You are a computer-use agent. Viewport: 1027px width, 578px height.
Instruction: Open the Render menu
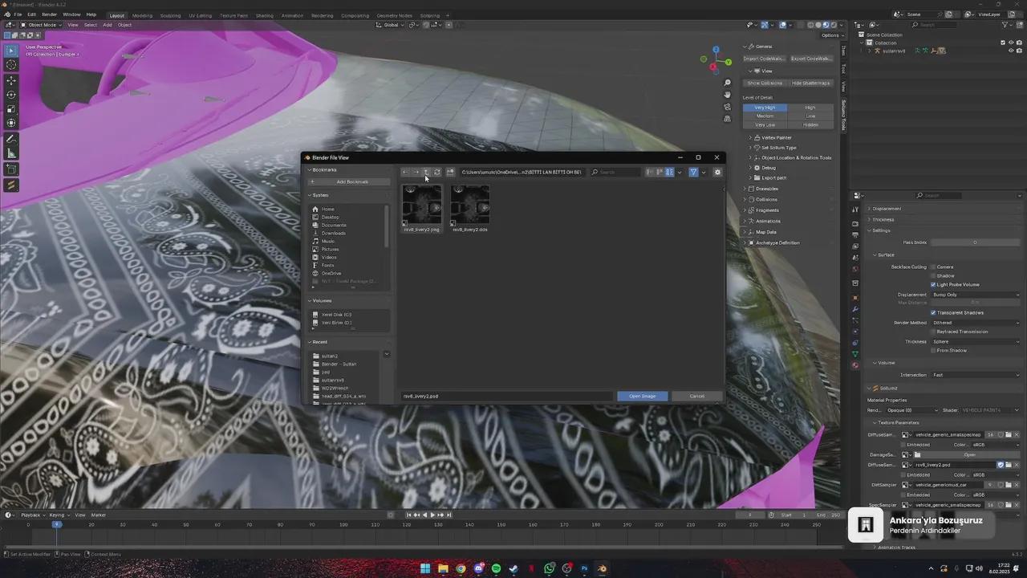49,14
